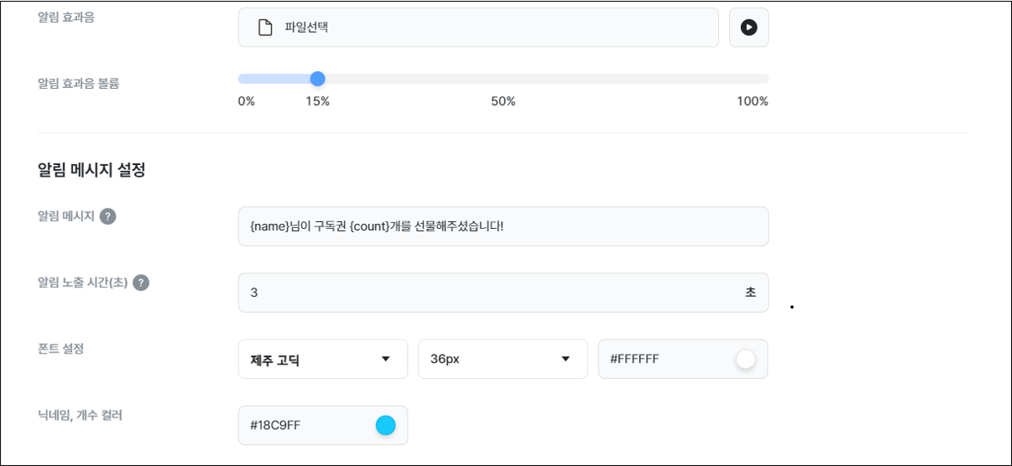Set volume slider to 50% mark
Viewport: 1012px width, 466px height.
point(503,79)
